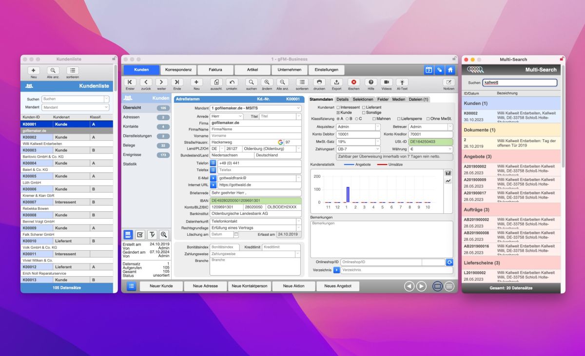Click the red löschen delete icon
The height and width of the screenshot is (356, 585).
point(354,82)
